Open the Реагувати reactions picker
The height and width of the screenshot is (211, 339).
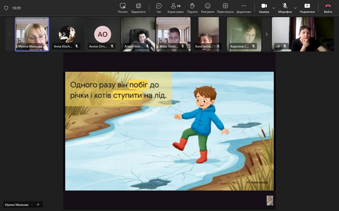click(x=208, y=8)
